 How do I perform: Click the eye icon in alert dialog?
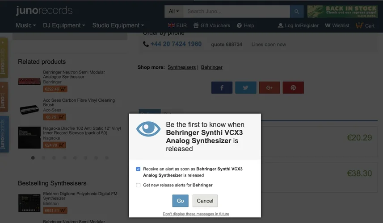coord(148,129)
